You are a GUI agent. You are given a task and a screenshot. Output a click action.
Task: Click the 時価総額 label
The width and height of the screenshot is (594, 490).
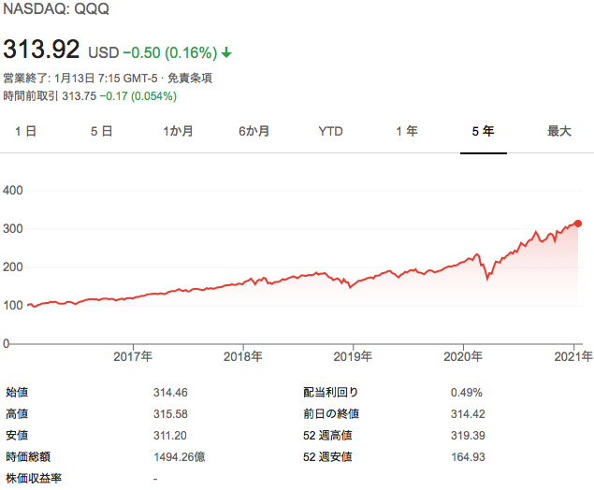(x=28, y=456)
